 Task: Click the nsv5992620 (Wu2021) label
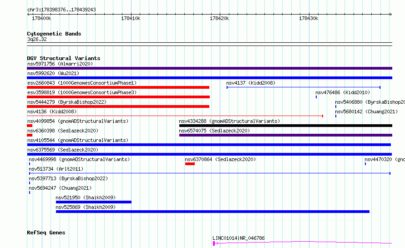[x=53, y=73]
